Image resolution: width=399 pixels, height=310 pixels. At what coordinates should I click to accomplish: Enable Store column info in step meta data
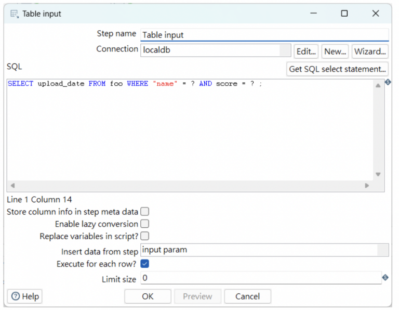click(x=145, y=212)
